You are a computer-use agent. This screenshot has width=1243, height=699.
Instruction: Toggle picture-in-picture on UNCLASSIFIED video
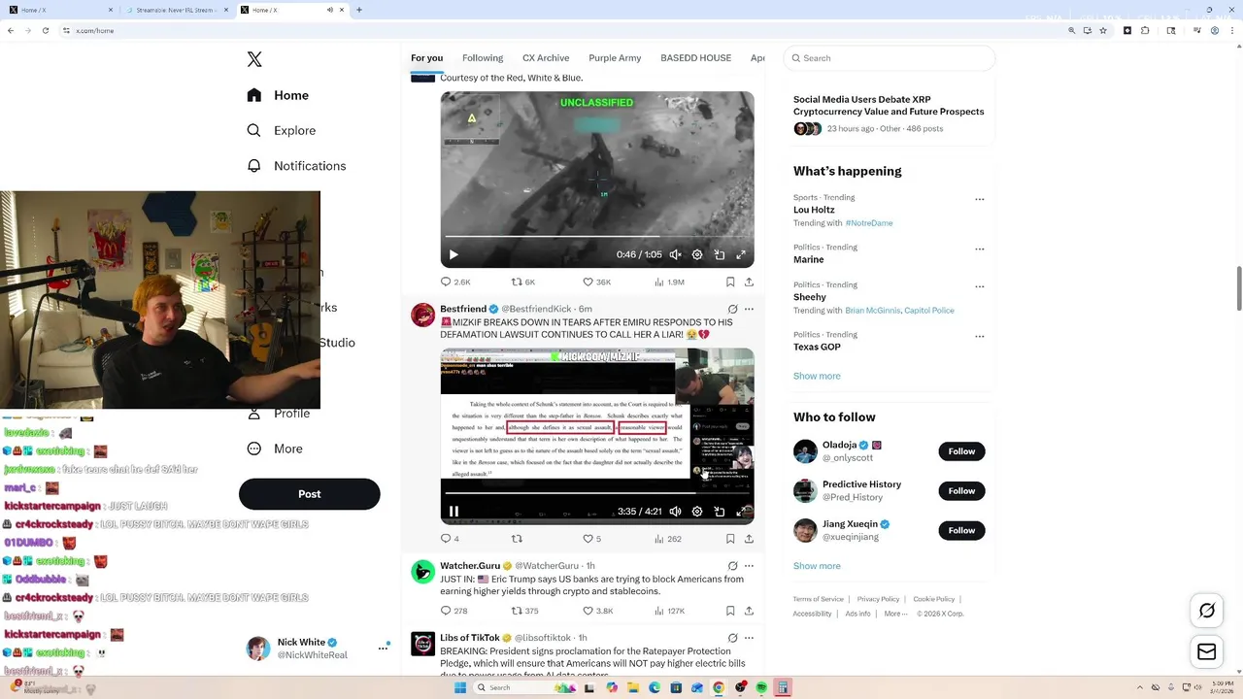[720, 255]
